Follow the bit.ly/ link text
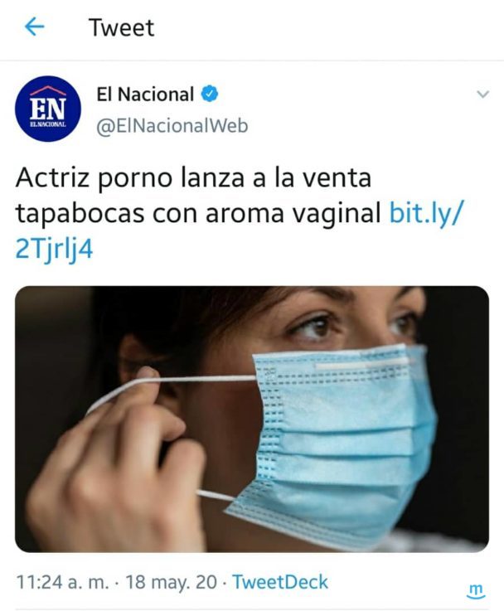 click(x=427, y=214)
